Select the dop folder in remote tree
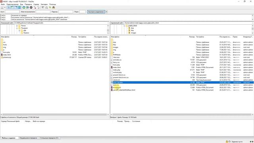 point(132,28)
